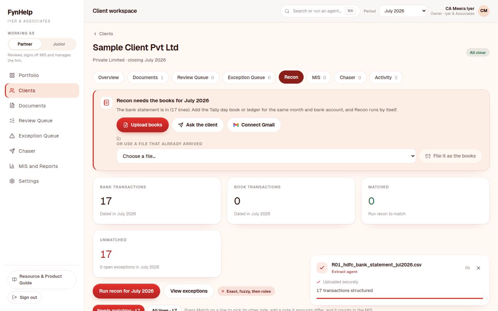The width and height of the screenshot is (498, 311).
Task: Open the Documents sidebar page
Action: (x=42, y=106)
